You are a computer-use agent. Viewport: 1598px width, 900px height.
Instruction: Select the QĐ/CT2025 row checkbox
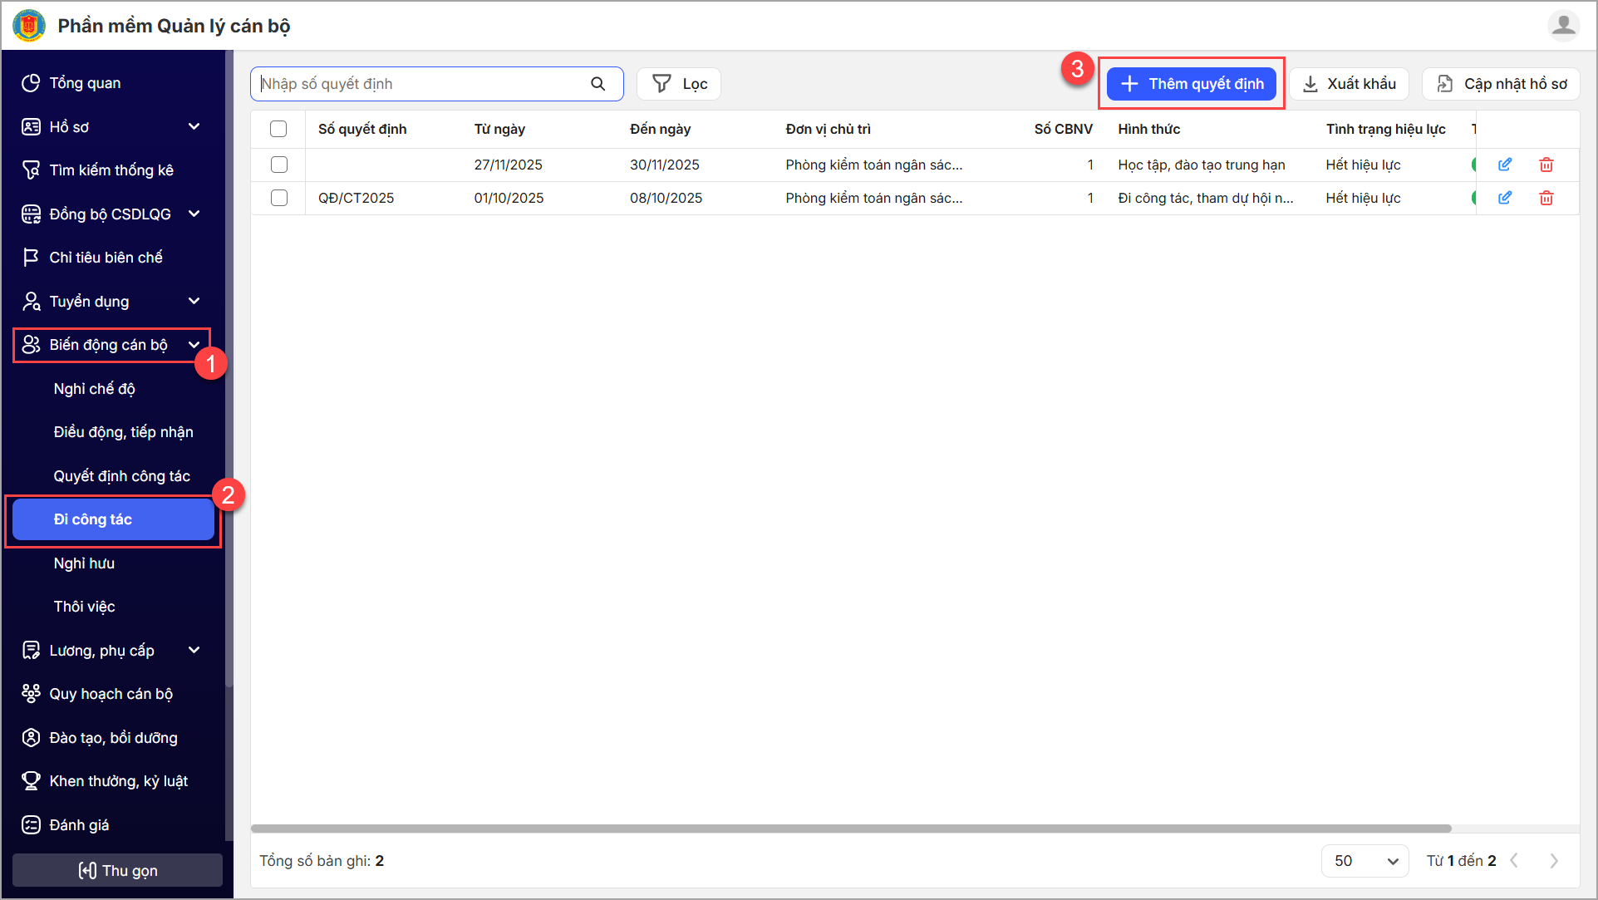(279, 198)
